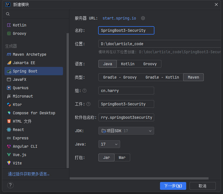Select Jar packaging
This screenshot has width=223, height=194.
click(106, 157)
